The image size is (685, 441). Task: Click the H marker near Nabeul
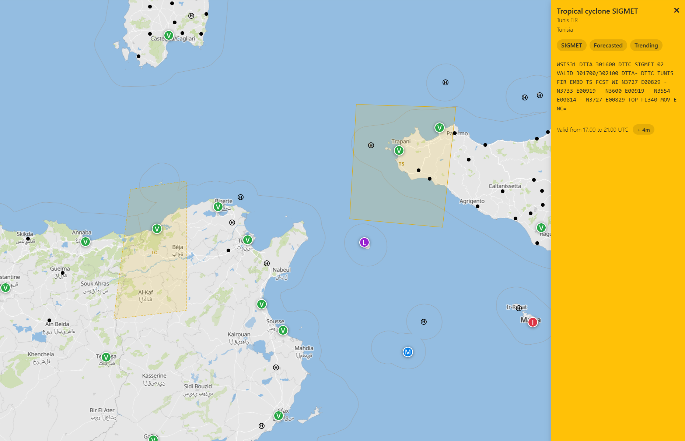pyautogui.click(x=267, y=263)
